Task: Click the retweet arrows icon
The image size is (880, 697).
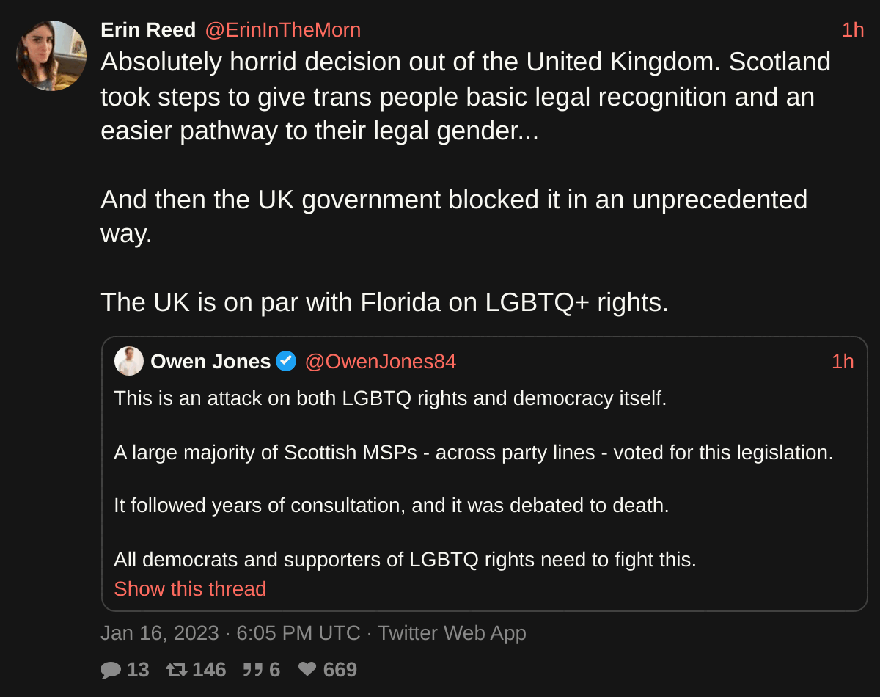Action: [x=177, y=670]
